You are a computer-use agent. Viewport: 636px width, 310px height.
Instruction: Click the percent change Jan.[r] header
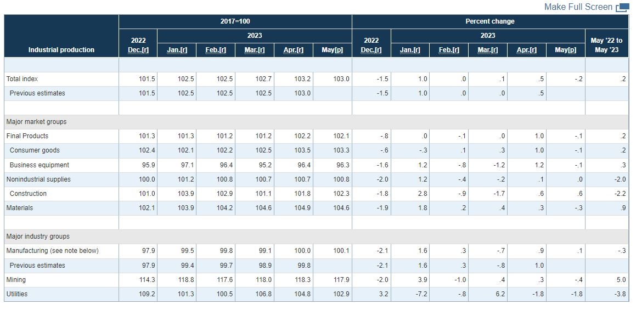pos(410,50)
